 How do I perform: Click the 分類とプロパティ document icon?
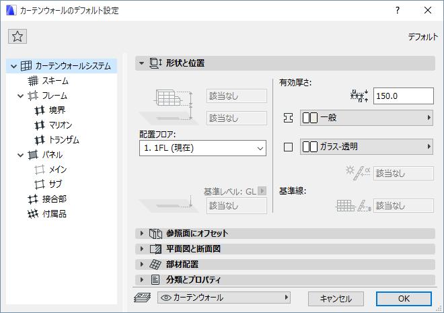coord(155,280)
